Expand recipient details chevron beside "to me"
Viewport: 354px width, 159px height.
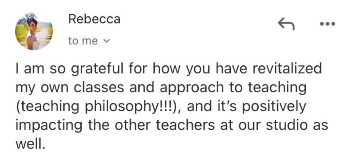[x=106, y=41]
